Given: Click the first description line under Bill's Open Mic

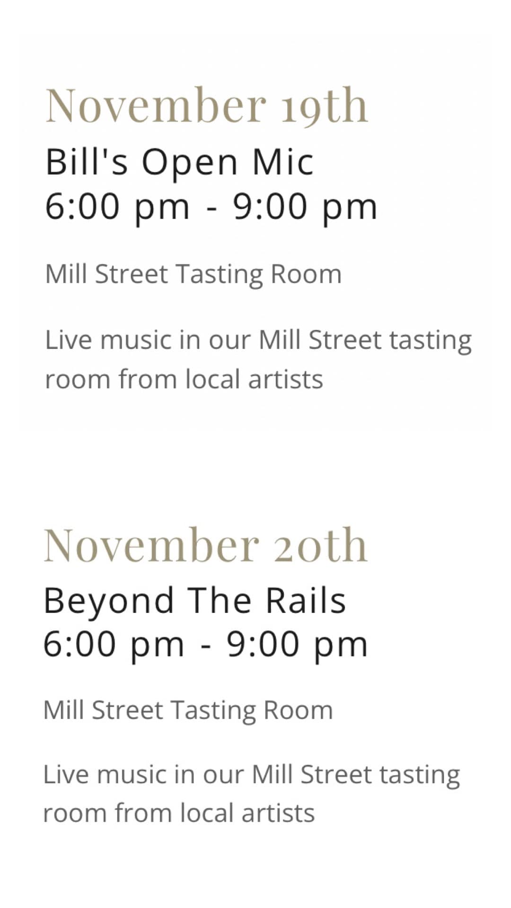Looking at the screenshot, I should point(258,340).
